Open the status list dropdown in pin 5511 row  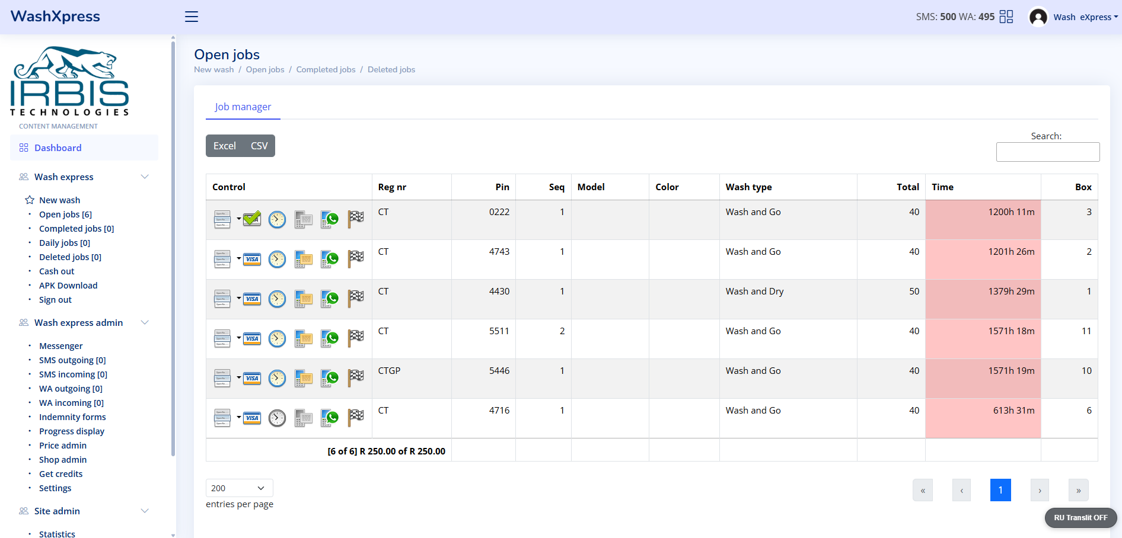pos(227,338)
